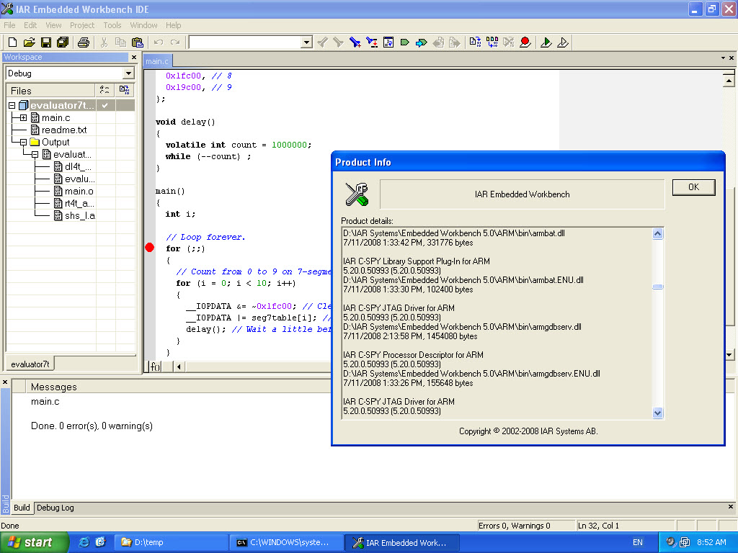The width and height of the screenshot is (738, 553).
Task: Click OK in the Product Info dialog
Action: 694,187
